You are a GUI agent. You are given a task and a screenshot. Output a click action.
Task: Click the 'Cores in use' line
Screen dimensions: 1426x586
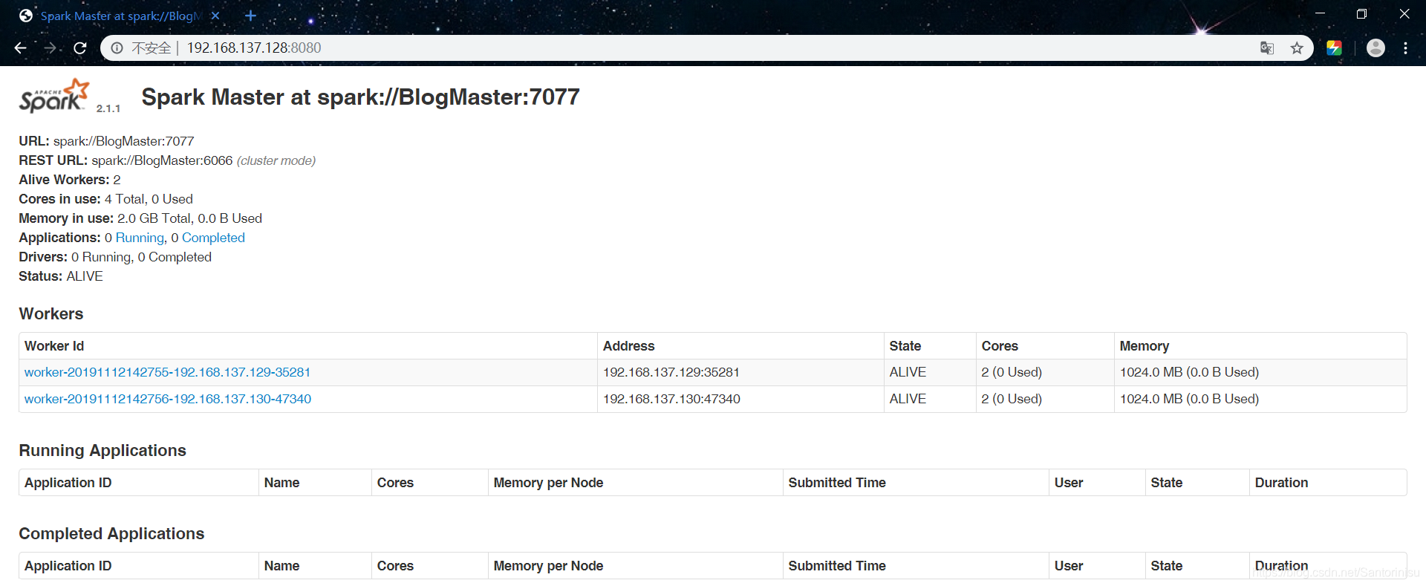(x=106, y=199)
